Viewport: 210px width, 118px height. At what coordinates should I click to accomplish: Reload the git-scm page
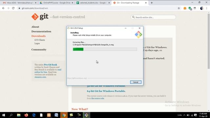point(13,8)
